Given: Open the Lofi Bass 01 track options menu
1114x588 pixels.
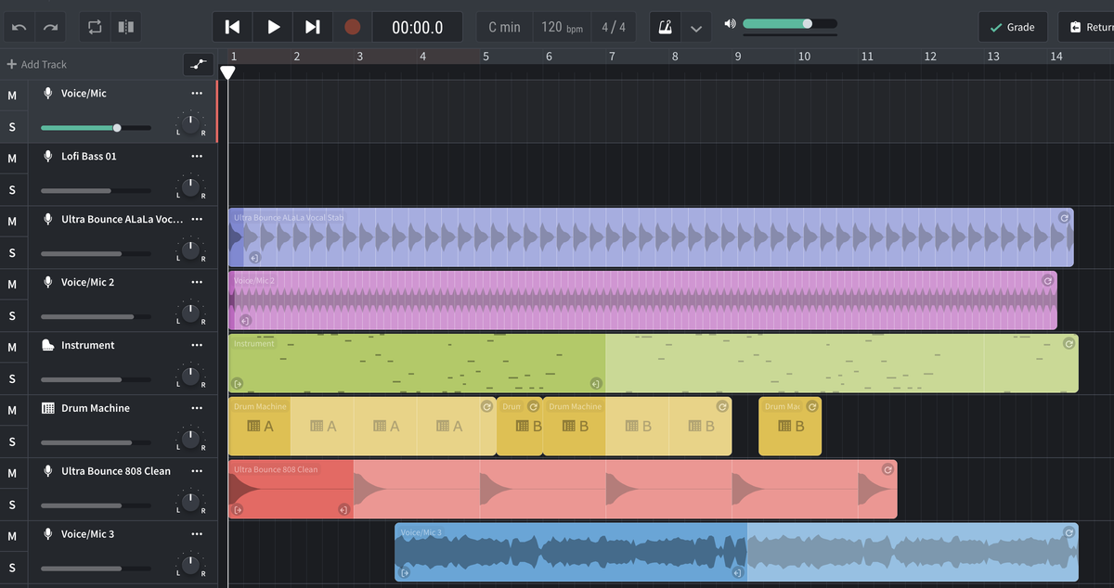Looking at the screenshot, I should [x=197, y=156].
